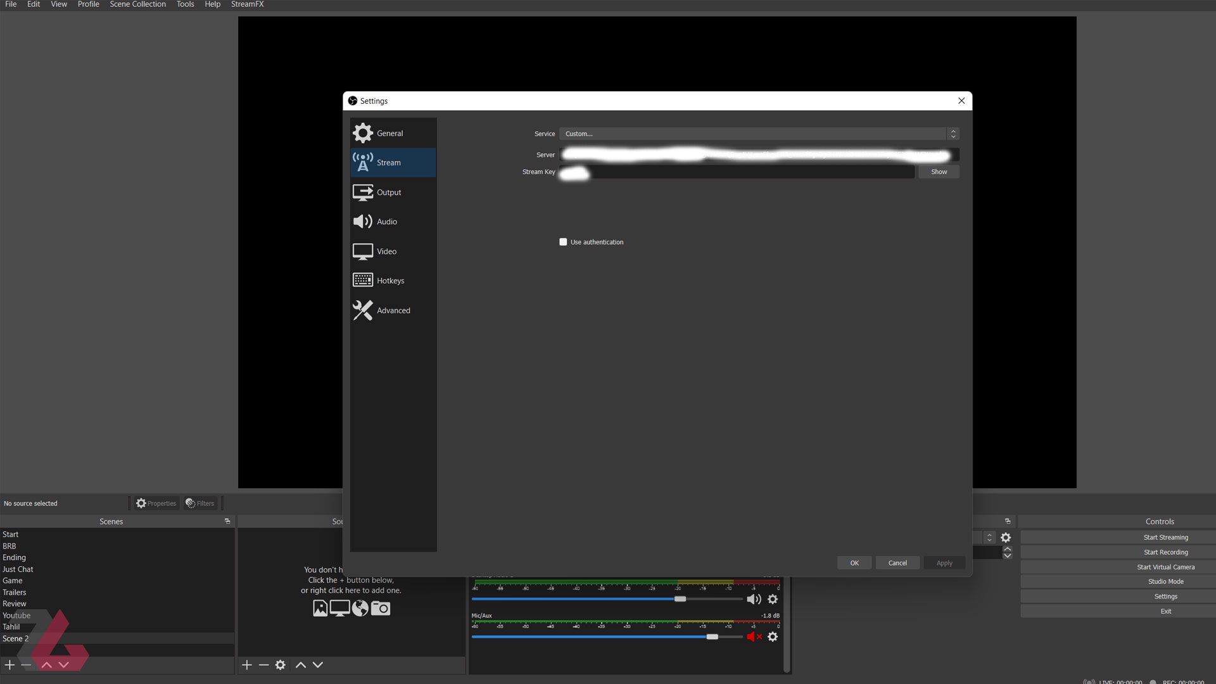Image resolution: width=1216 pixels, height=684 pixels.
Task: Click the Mic/Aux mute red speaker icon
Action: (x=753, y=636)
